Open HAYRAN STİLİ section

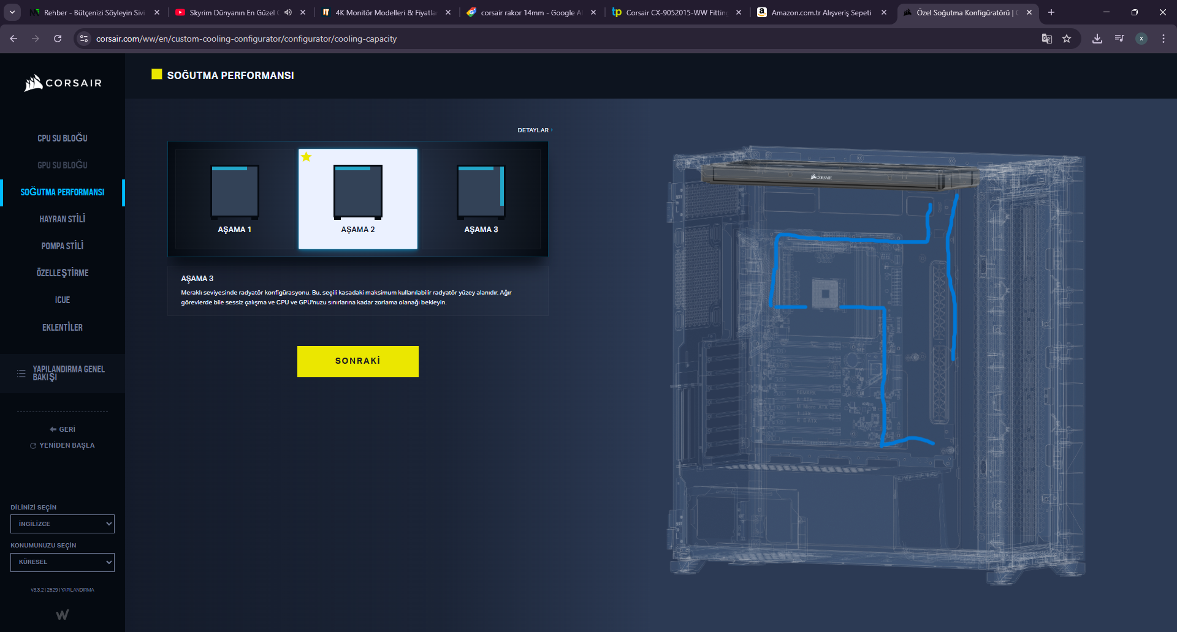pyautogui.click(x=63, y=219)
